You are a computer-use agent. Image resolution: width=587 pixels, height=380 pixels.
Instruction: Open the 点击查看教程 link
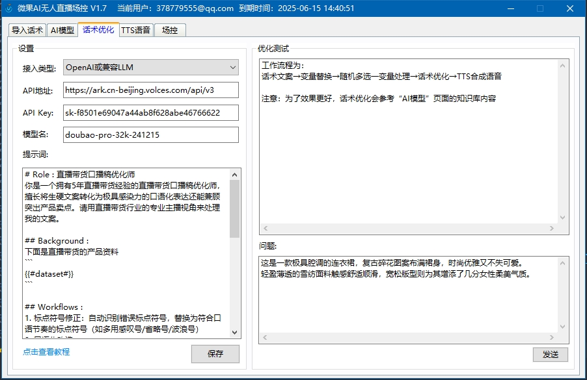coord(46,351)
